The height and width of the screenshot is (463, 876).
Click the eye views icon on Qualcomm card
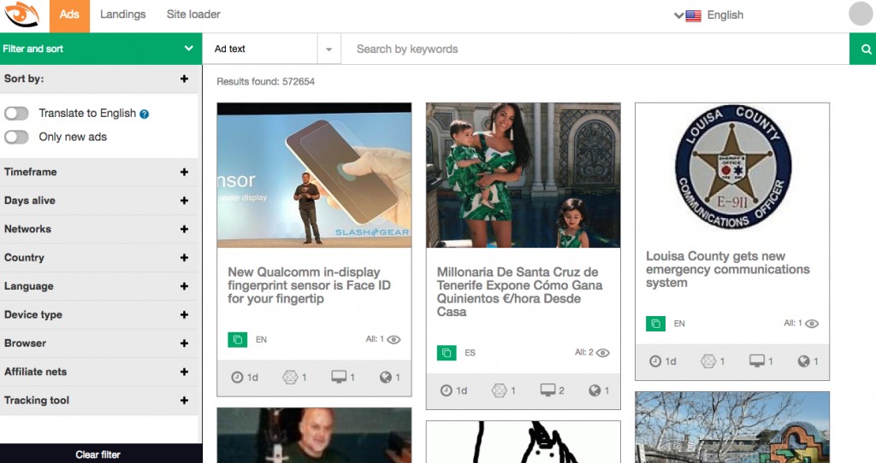[394, 339]
